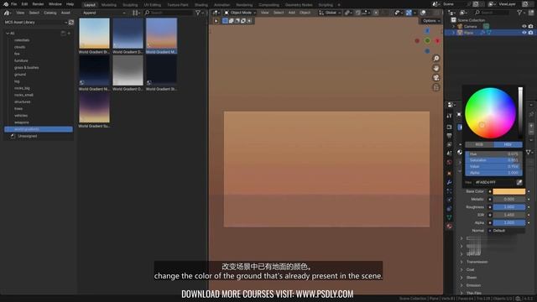
Task: Click the Roughness value slider
Action: (x=509, y=207)
